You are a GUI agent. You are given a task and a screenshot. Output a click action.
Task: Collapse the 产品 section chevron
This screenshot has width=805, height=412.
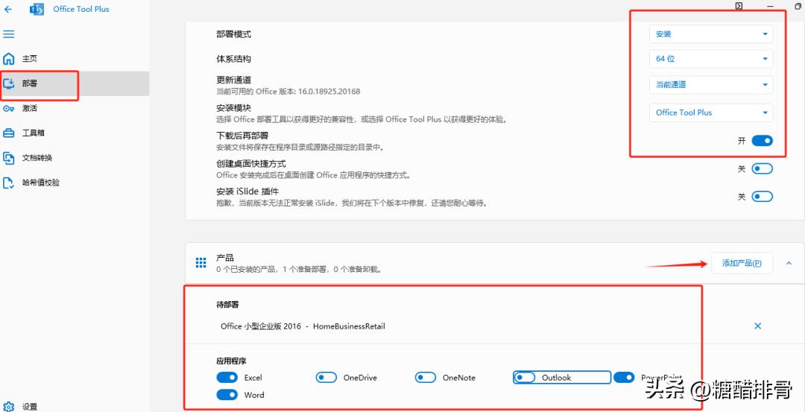click(x=789, y=263)
